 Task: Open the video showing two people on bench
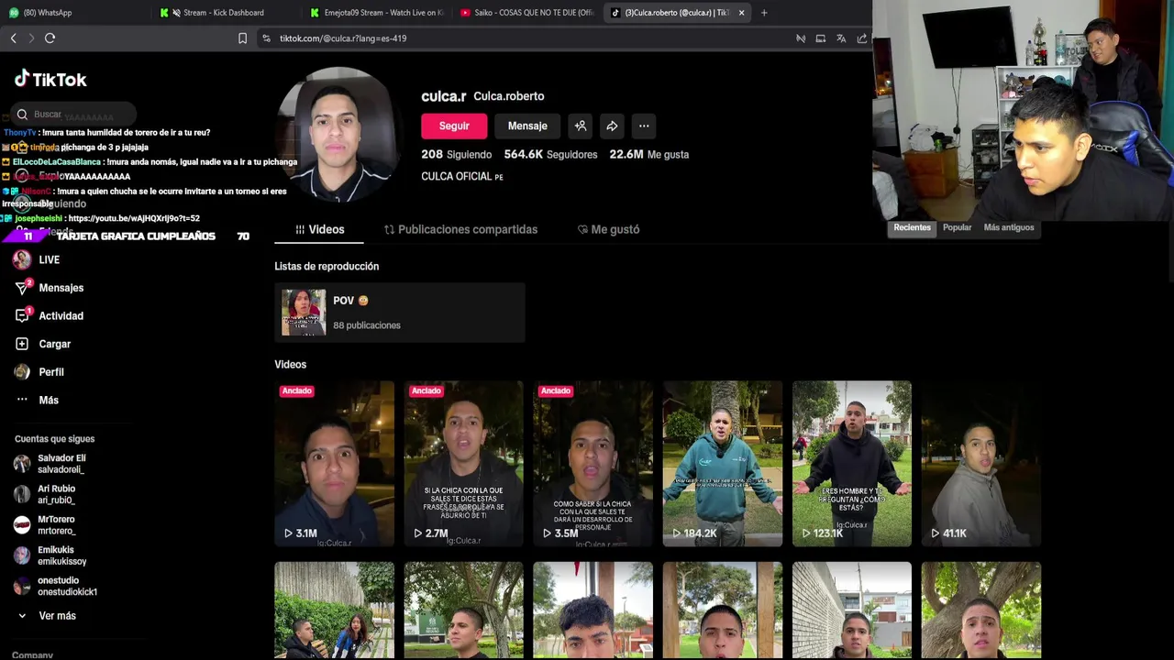click(x=335, y=610)
